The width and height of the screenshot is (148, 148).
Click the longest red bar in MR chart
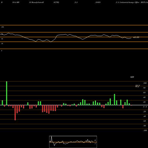pos(15,112)
